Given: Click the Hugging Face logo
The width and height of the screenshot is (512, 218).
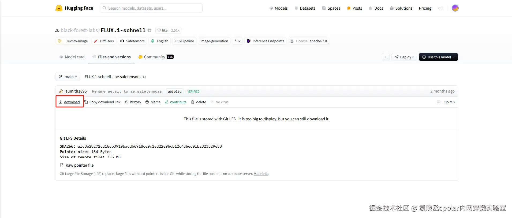Looking at the screenshot, I should (74, 8).
